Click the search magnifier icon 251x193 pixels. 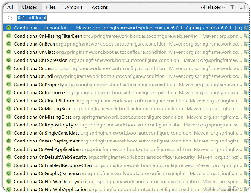coord(10,18)
